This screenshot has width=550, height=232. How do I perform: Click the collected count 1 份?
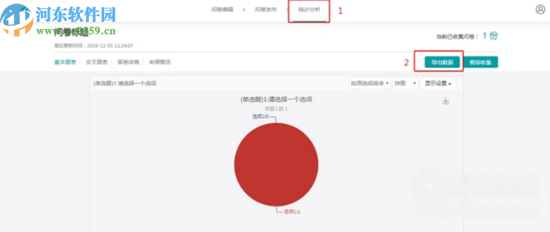(490, 36)
